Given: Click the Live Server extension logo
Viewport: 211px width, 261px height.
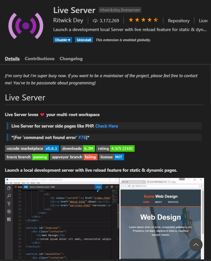Looking at the screenshot, I should tap(26, 26).
